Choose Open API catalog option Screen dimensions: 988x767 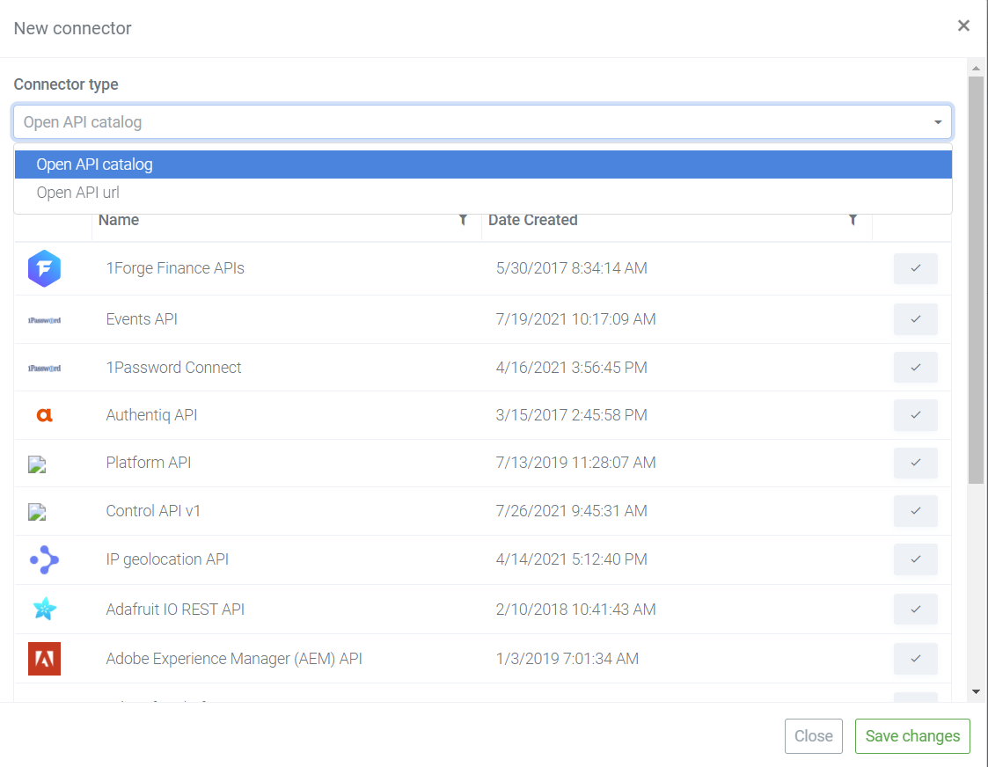click(x=483, y=164)
